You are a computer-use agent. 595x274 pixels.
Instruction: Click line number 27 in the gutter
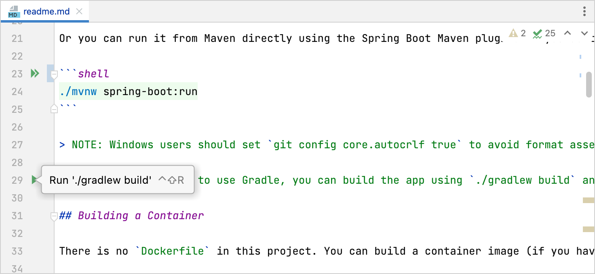pos(17,145)
